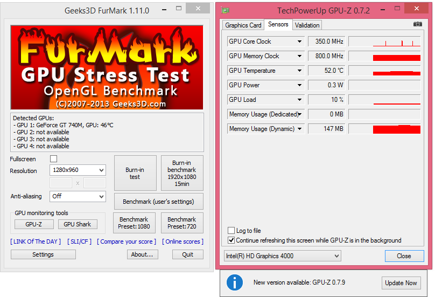
Task: Open the GPU Temperature sensor dropdown
Action: point(266,71)
